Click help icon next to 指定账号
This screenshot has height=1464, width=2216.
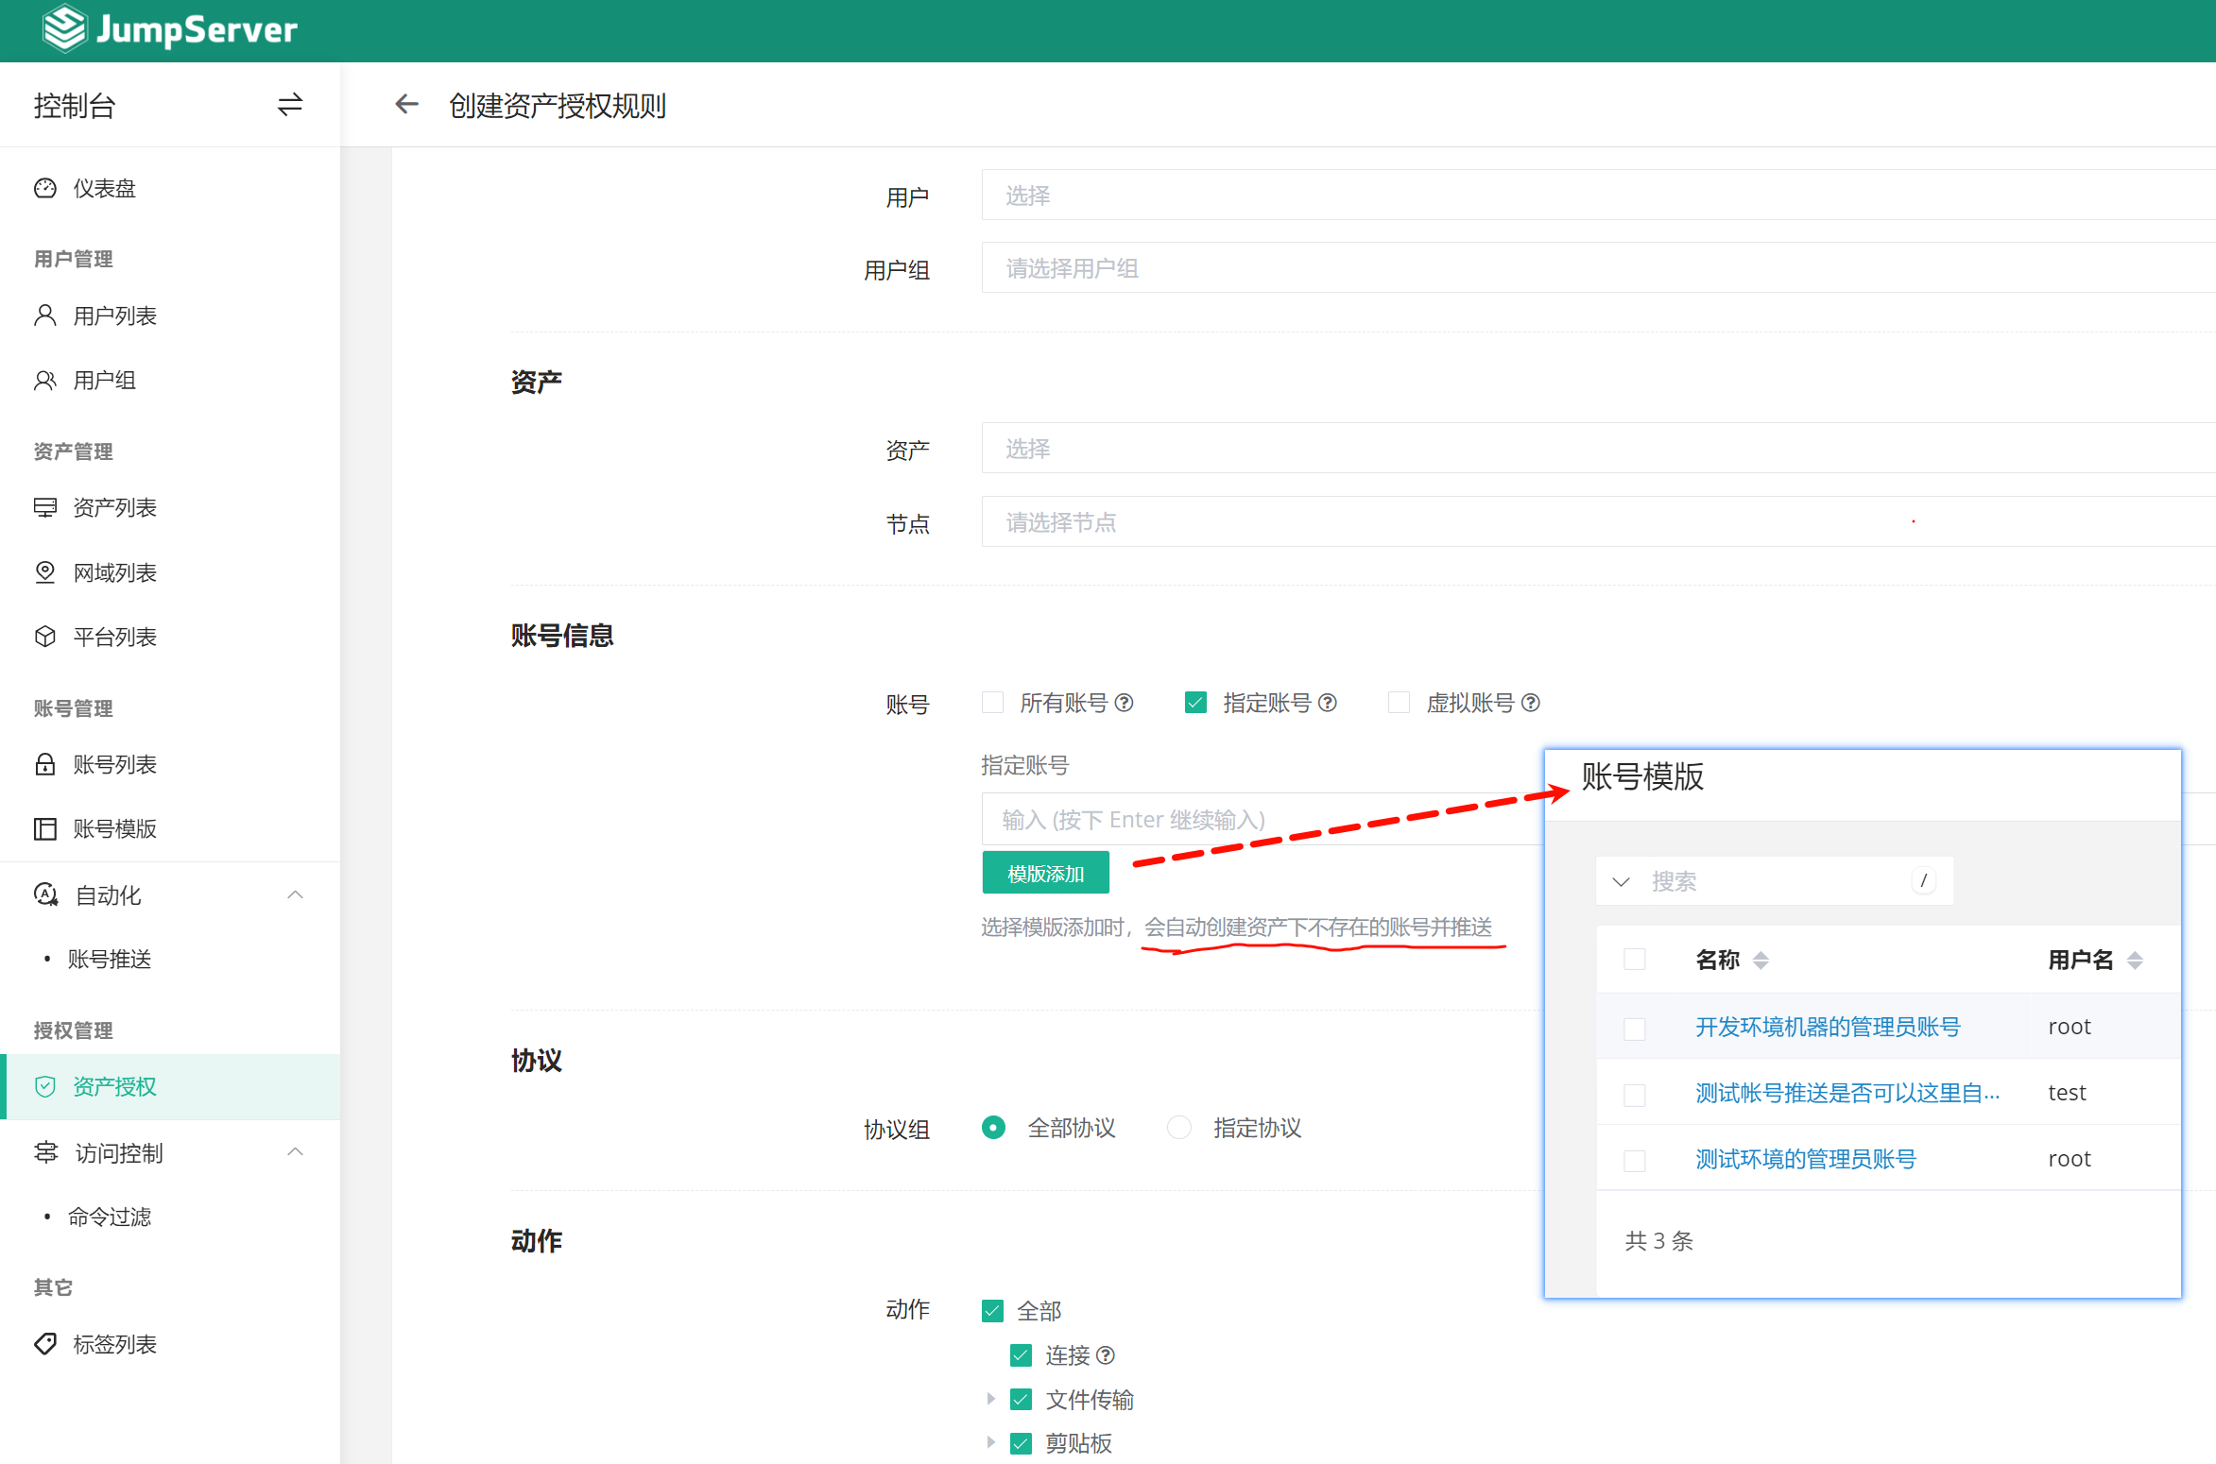pos(1328,703)
